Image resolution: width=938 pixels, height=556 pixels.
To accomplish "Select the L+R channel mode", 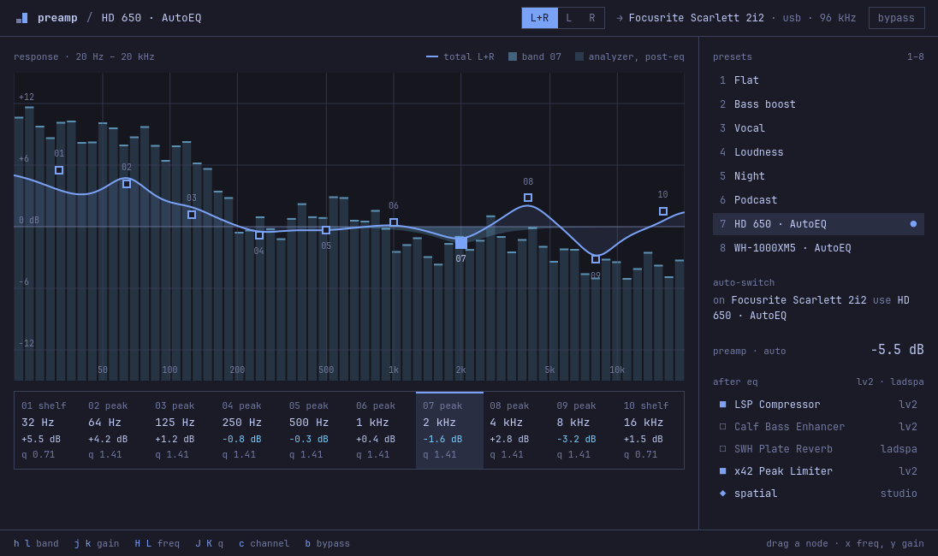I will (x=539, y=18).
